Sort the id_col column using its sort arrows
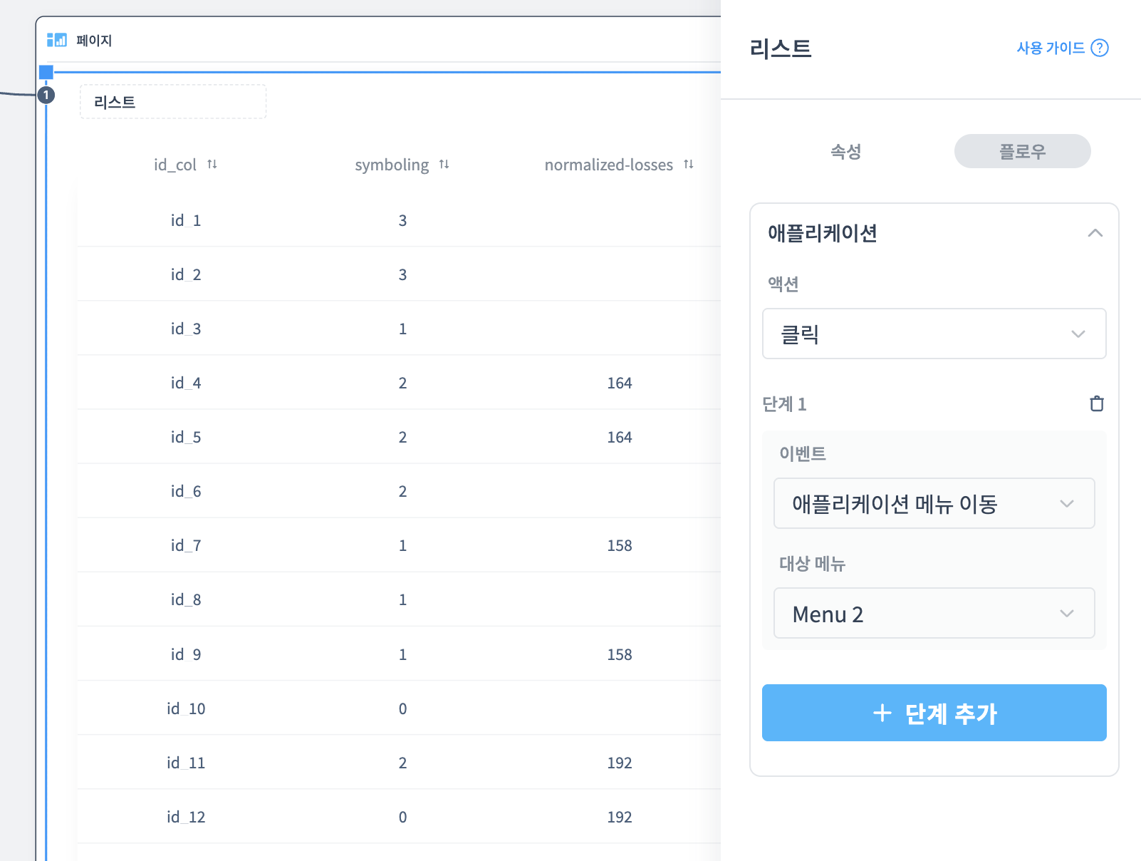Screen dimensions: 1141x861 212,164
